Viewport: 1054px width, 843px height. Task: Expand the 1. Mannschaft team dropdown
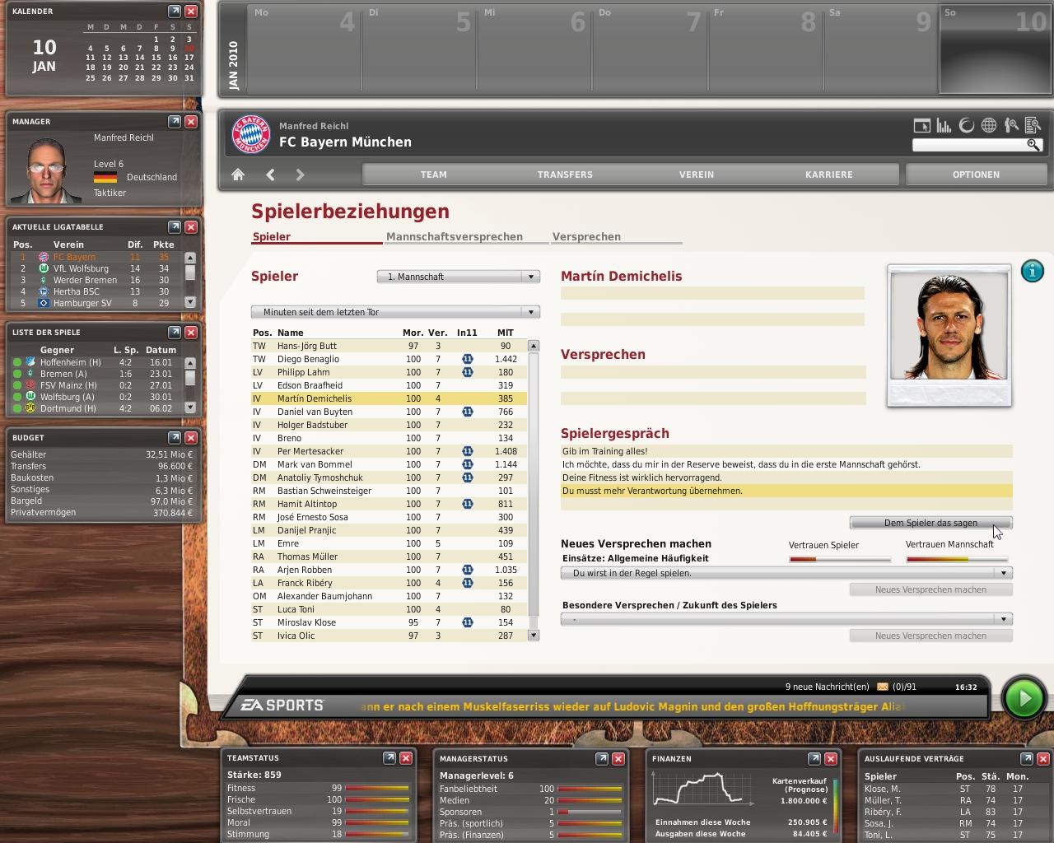[x=458, y=277]
